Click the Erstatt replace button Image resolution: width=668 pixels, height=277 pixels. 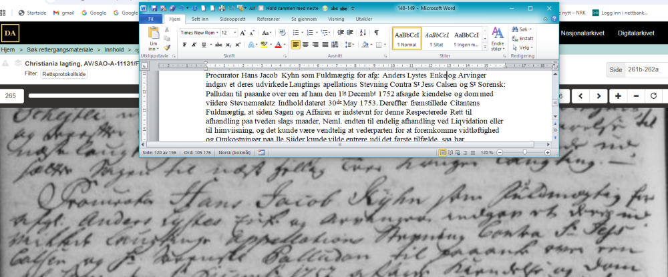pos(524,39)
